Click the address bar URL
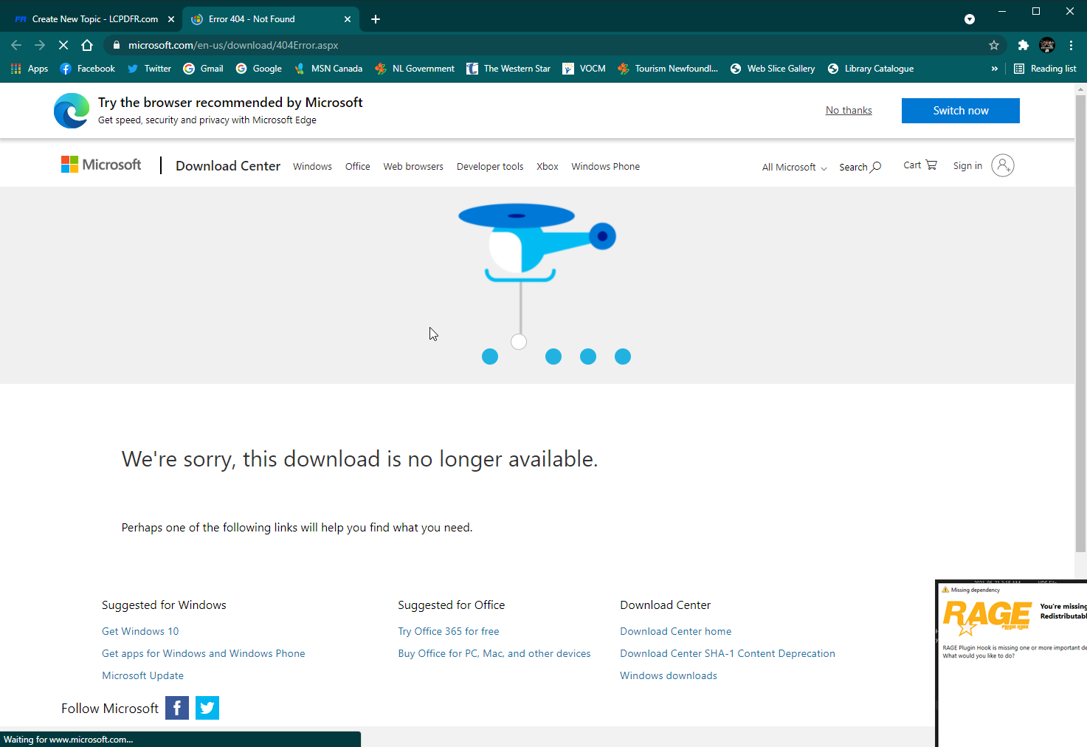This screenshot has height=747, width=1087. pos(233,45)
